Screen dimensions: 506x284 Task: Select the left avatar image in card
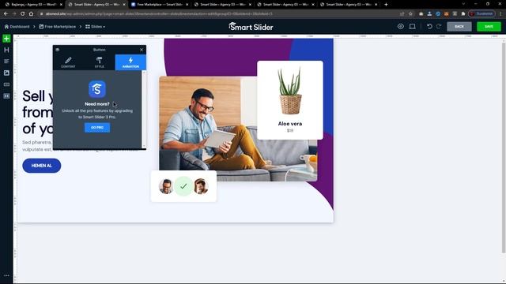pos(166,186)
